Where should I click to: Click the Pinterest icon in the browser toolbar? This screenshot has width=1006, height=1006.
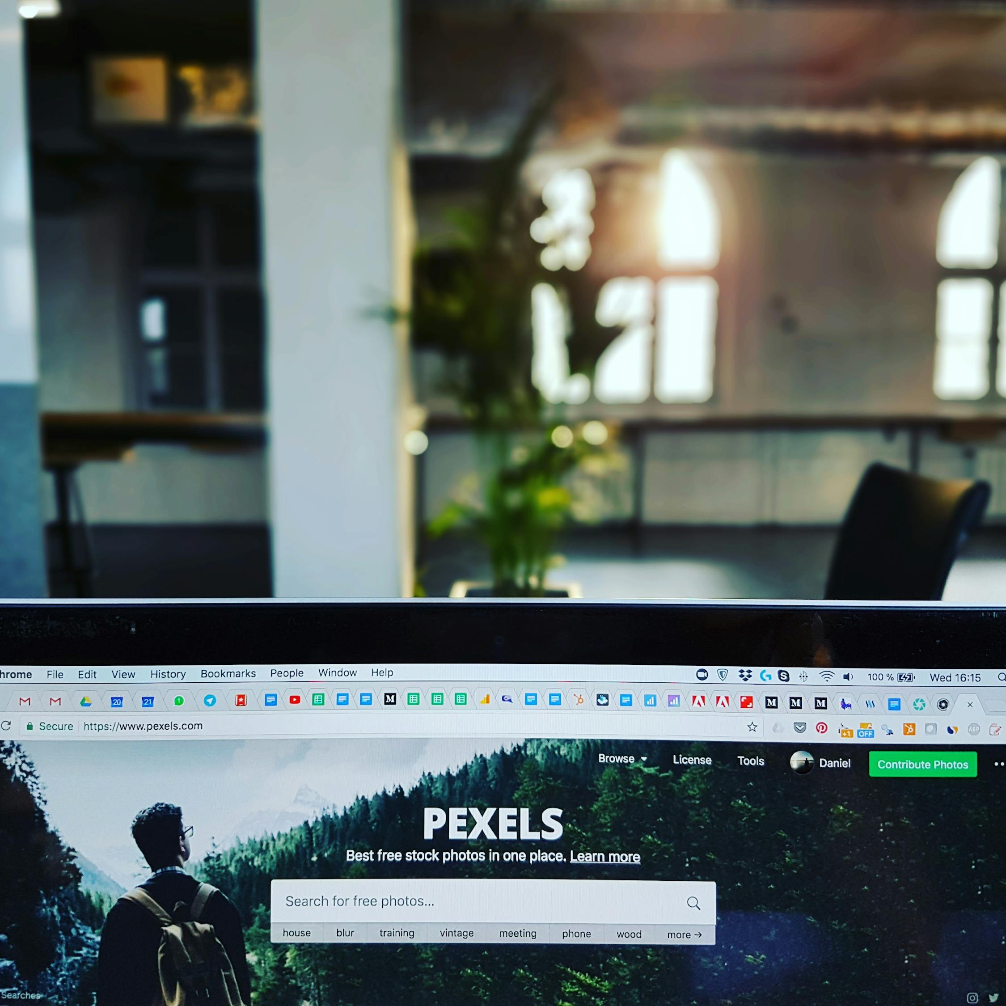[823, 731]
